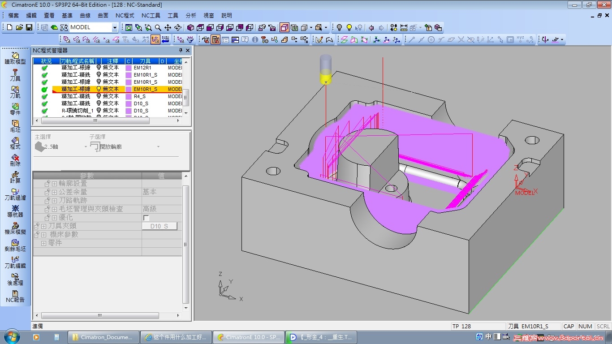
Task: Expand the 機床參數 tree node
Action: click(43, 235)
